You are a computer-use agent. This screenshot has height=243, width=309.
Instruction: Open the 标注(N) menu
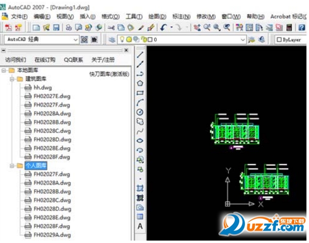tap(181, 17)
